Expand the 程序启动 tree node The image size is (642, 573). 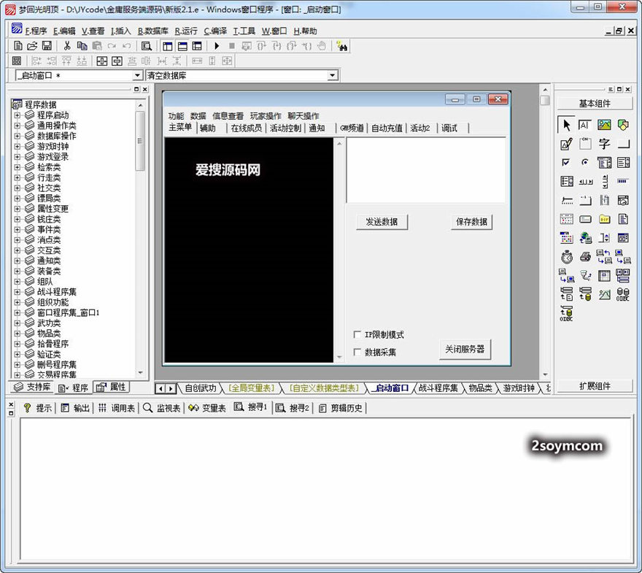point(18,115)
